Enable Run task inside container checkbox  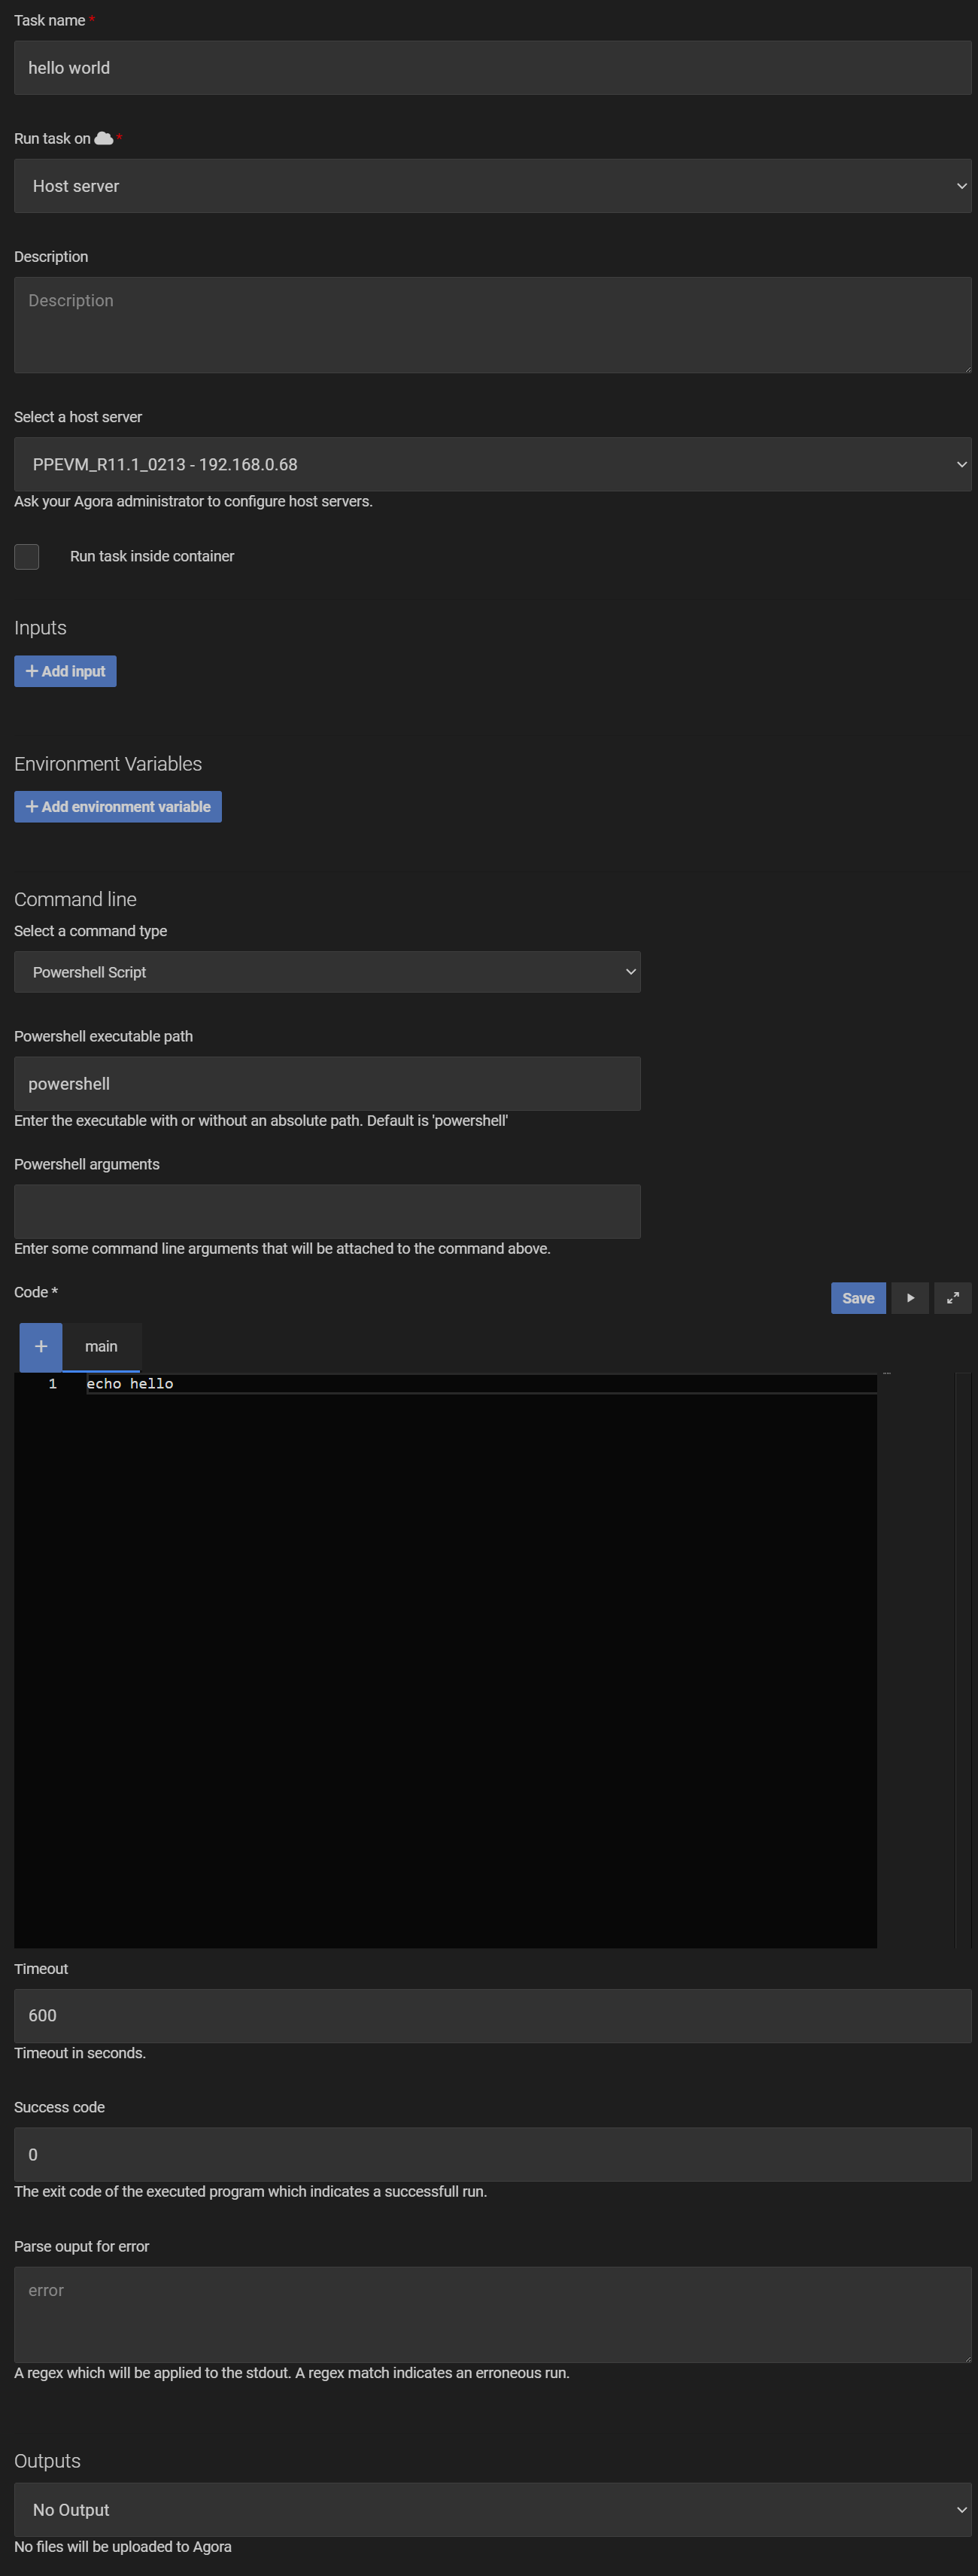click(27, 556)
